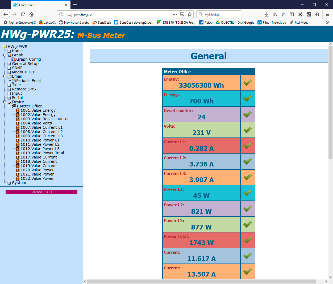Open the Input page

point(17,93)
